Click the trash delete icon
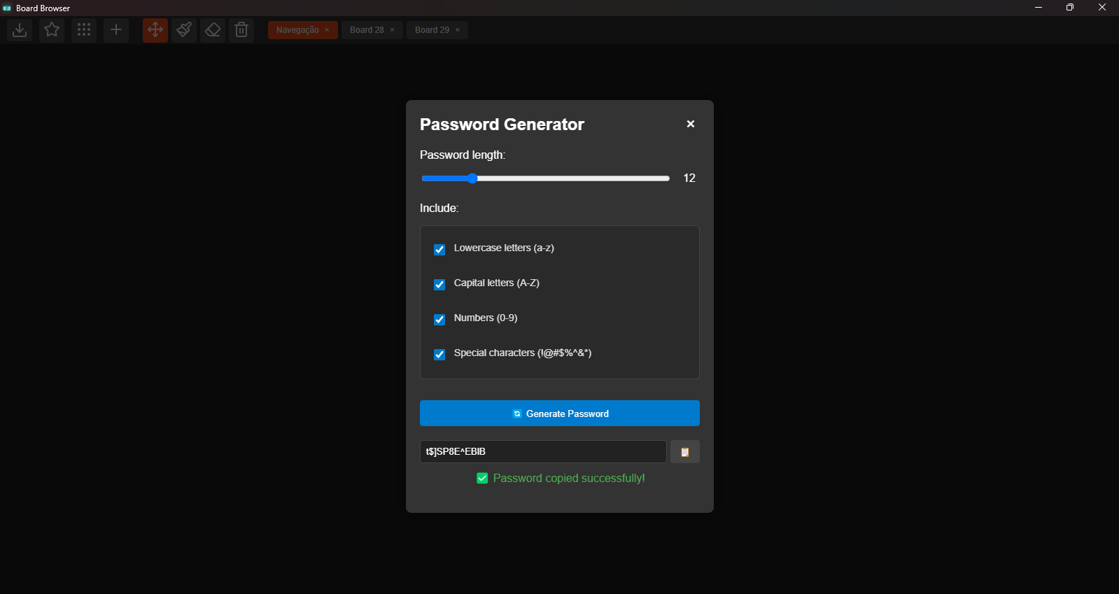1119x594 pixels. pos(241,30)
